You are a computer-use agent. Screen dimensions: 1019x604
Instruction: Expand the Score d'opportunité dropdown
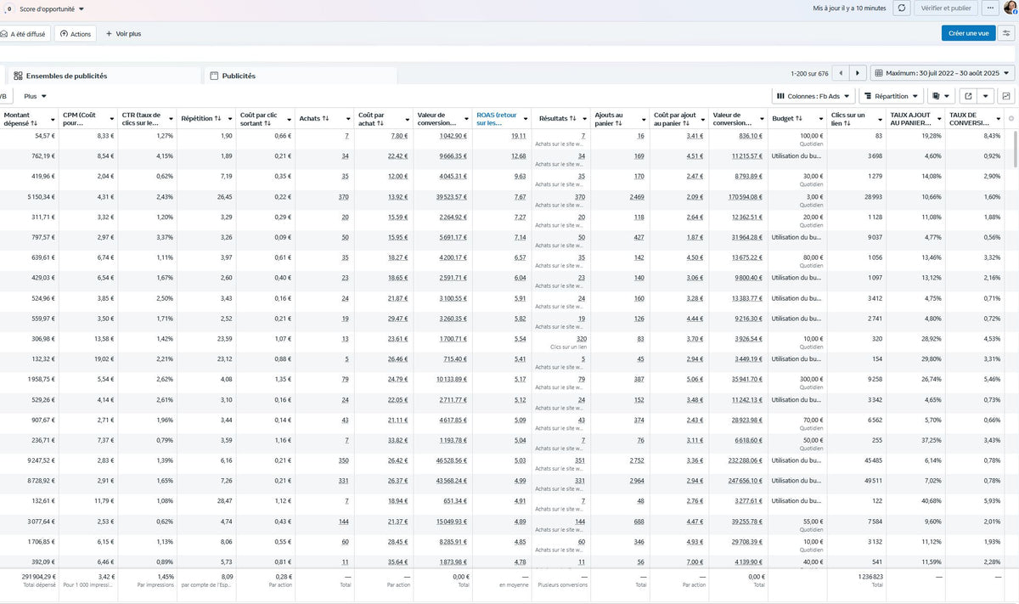pos(51,9)
